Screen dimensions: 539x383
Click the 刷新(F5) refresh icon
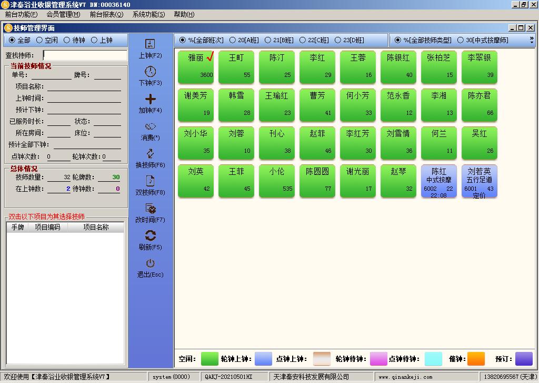tap(150, 236)
